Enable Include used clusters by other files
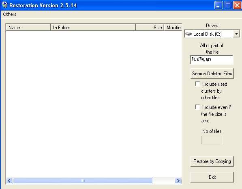Viewport: 242px width, 189px height. coord(197,84)
